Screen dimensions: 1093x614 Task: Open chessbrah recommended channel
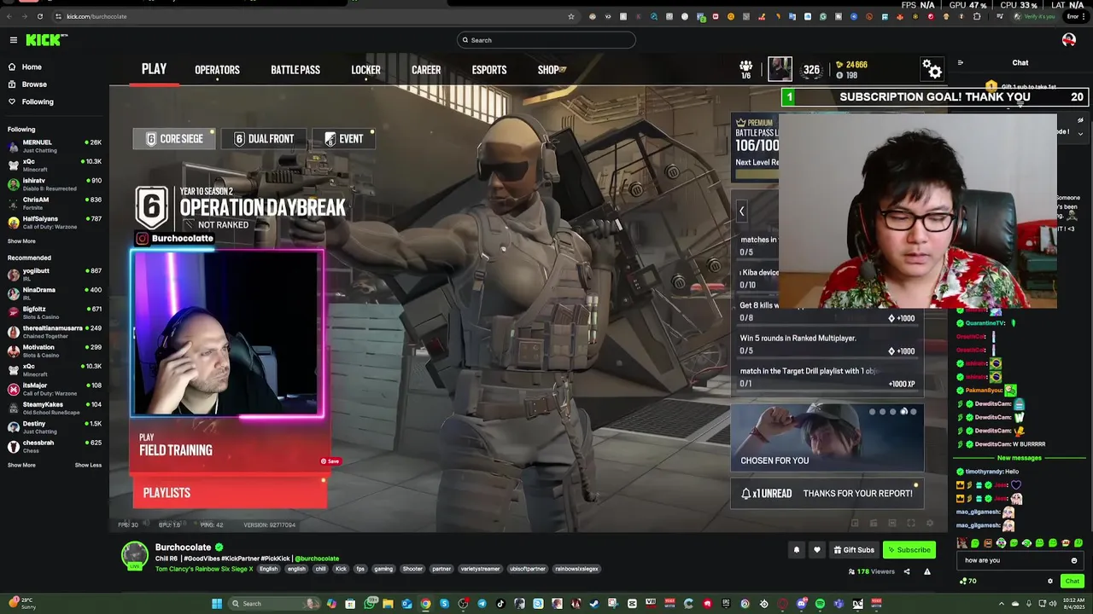[55, 446]
